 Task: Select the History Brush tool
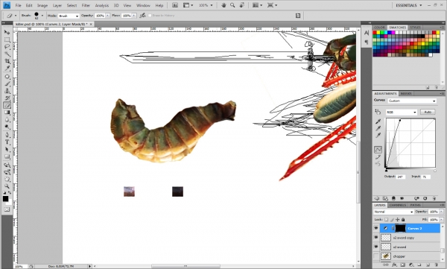click(x=7, y=98)
